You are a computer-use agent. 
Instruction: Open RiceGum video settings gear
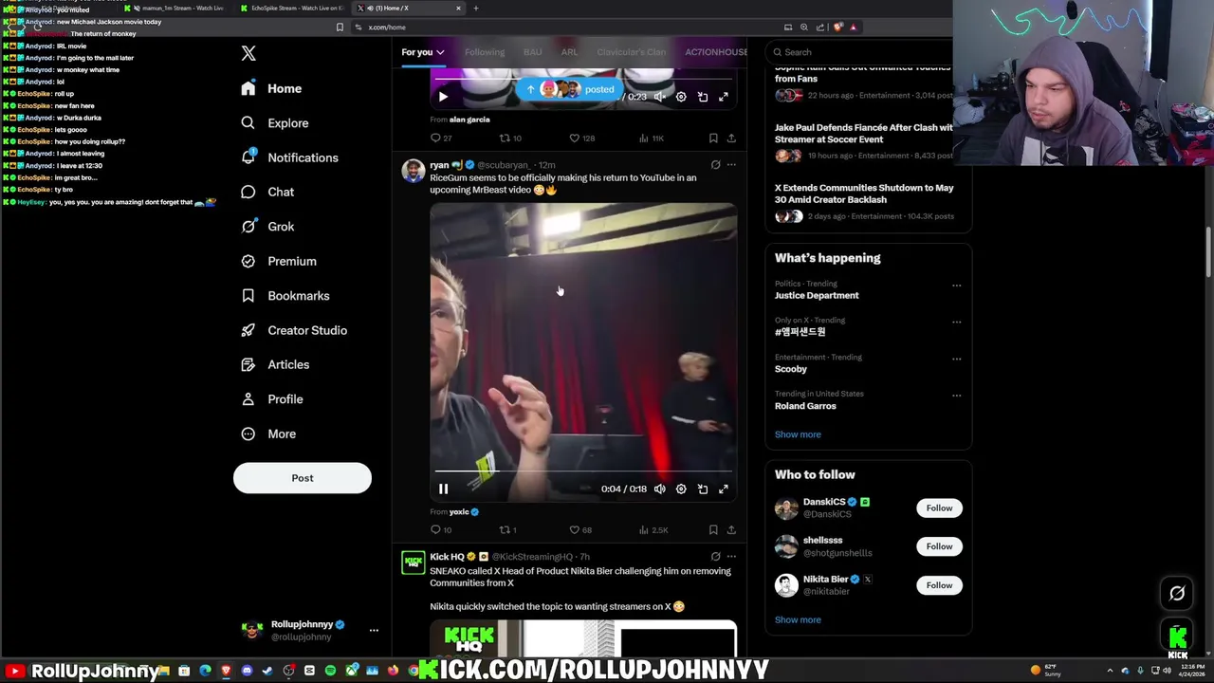tap(681, 489)
